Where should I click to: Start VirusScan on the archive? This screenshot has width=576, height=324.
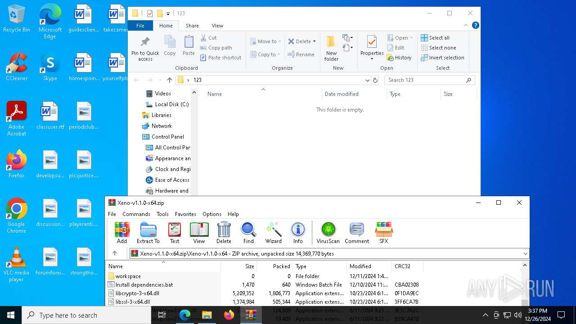[x=328, y=233]
